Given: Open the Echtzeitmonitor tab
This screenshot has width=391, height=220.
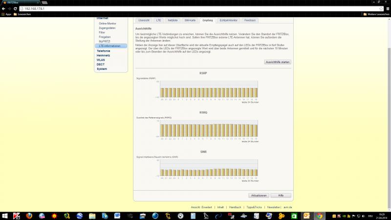Looking at the screenshot, I should 228,21.
